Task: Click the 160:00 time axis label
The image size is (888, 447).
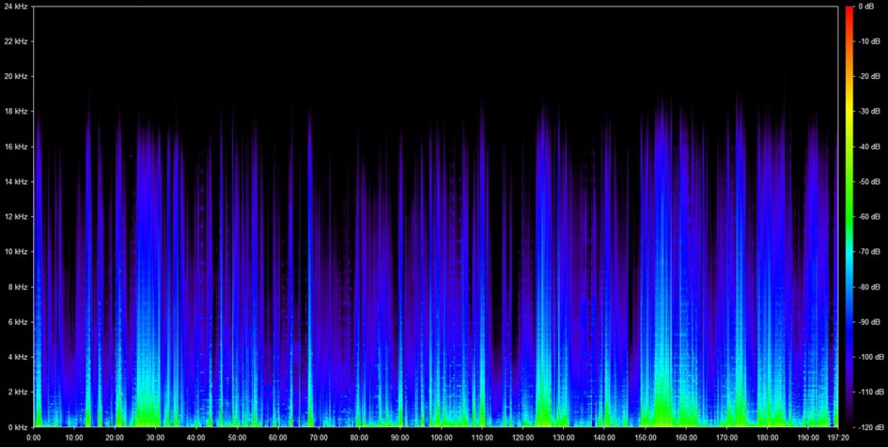Action: [x=685, y=437]
